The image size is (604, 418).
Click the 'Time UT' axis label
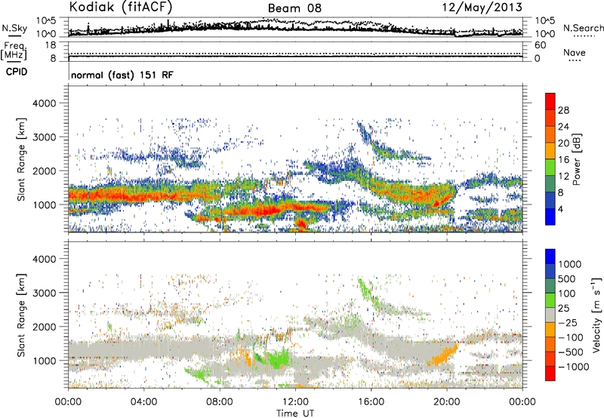295,413
